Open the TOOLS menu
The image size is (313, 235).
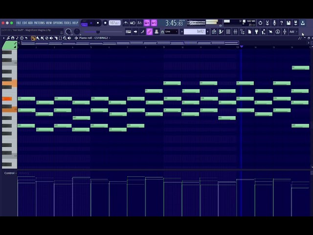point(67,23)
